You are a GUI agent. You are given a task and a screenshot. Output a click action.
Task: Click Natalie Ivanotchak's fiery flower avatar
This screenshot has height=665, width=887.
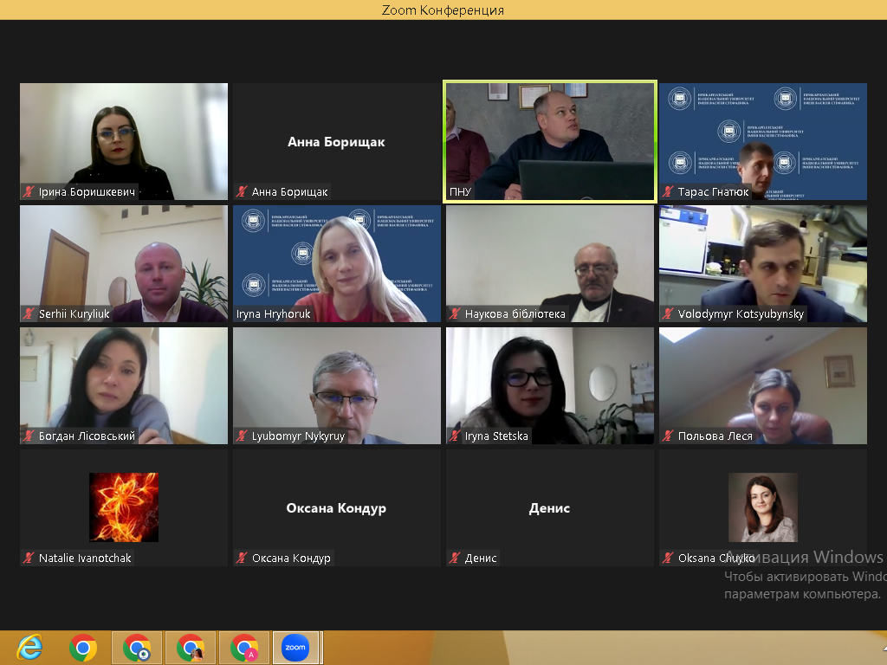click(x=124, y=507)
